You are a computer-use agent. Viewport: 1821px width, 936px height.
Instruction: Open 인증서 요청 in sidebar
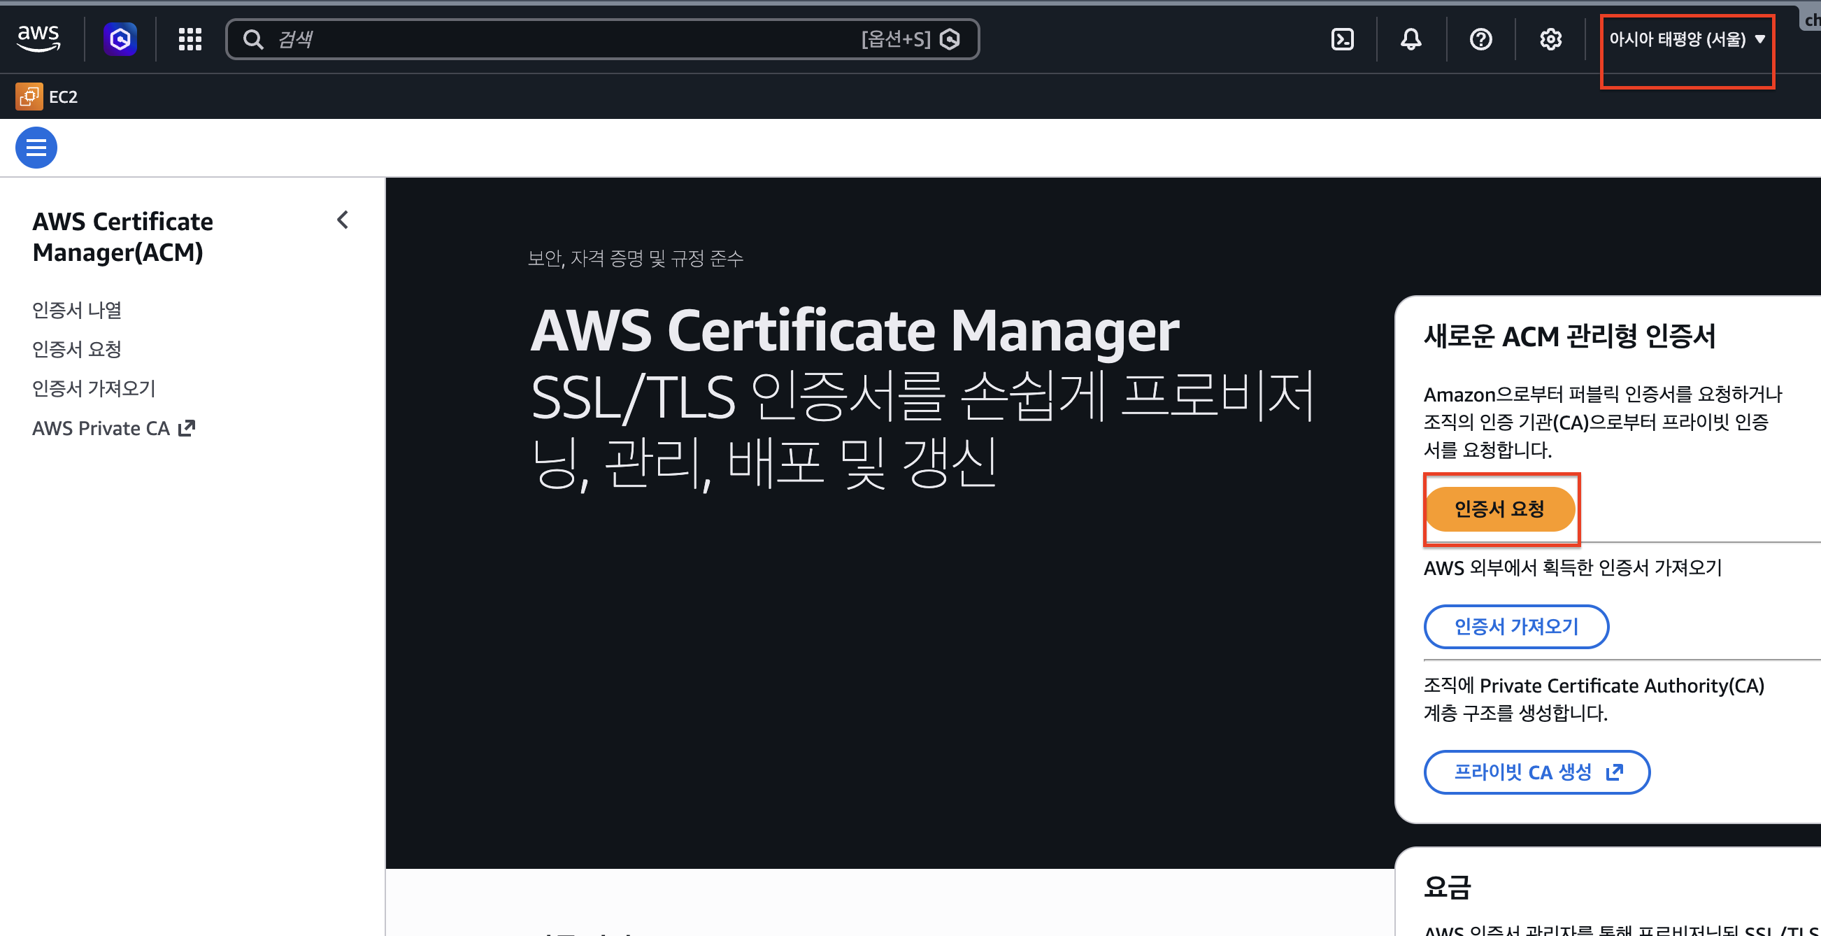[77, 349]
